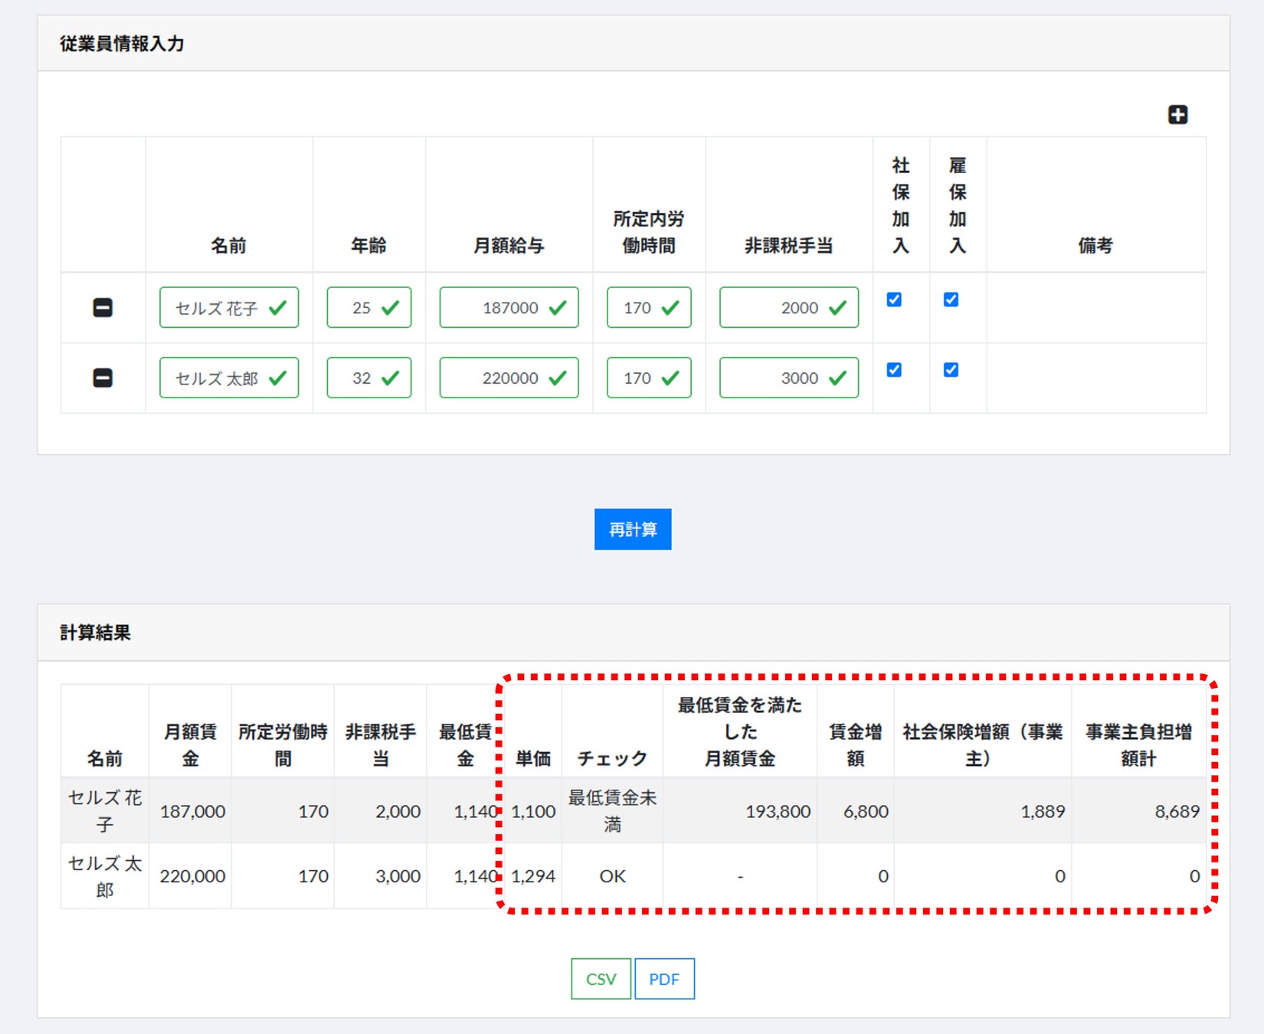Screen dimensions: 1264x1034
Task: Edit the name field セルズ 太郎
Action: [x=229, y=378]
